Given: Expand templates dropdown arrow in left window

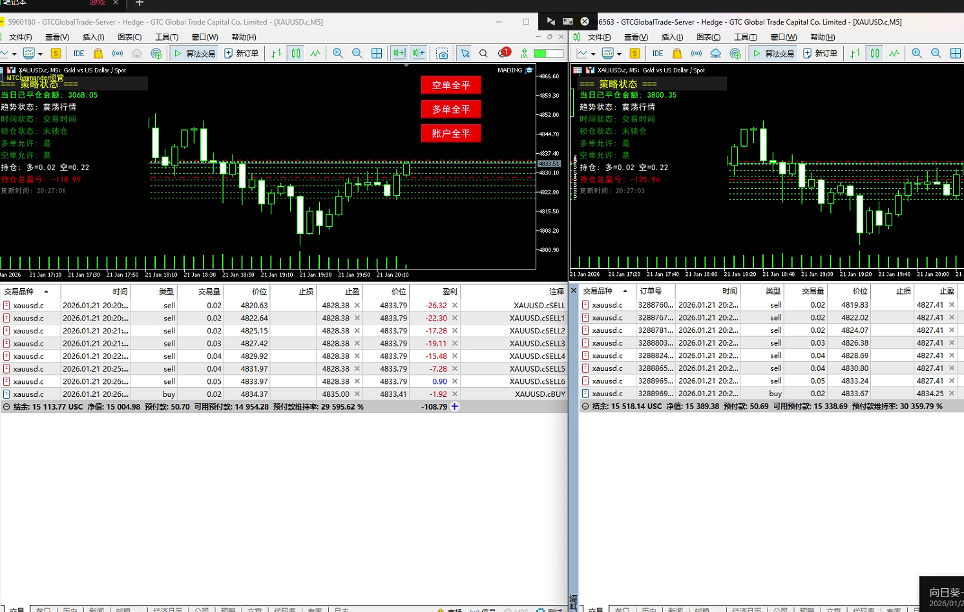Looking at the screenshot, I should 40,54.
